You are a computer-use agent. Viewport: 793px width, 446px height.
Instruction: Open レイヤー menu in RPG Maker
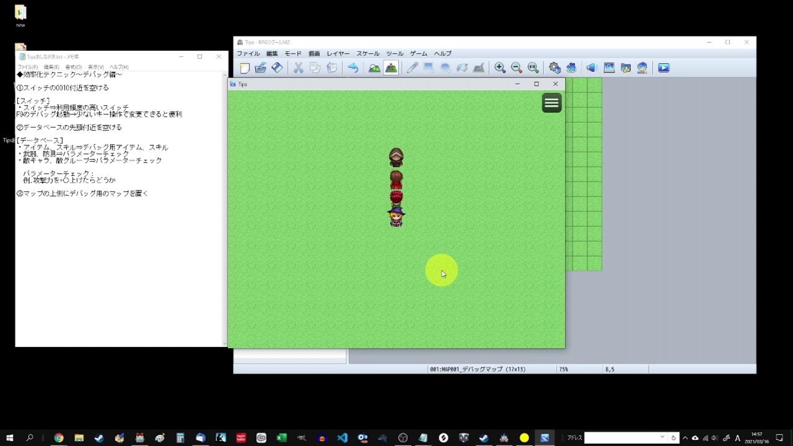pyautogui.click(x=338, y=54)
